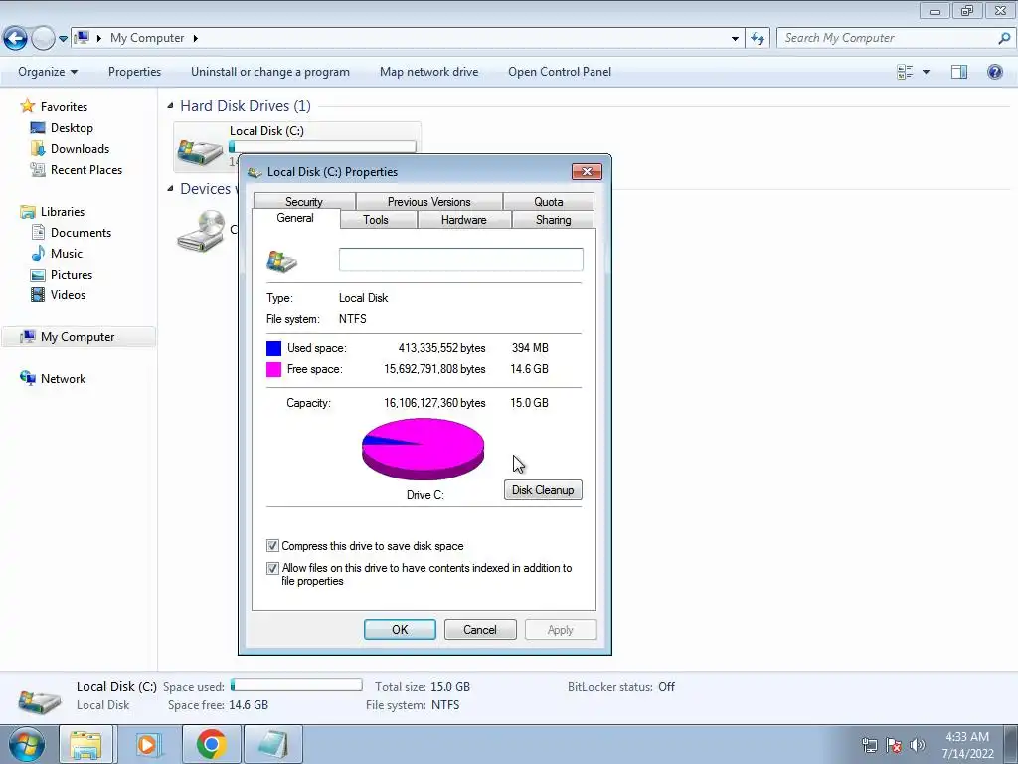Open the Pictures library
Viewport: 1018px width, 764px height.
72,274
